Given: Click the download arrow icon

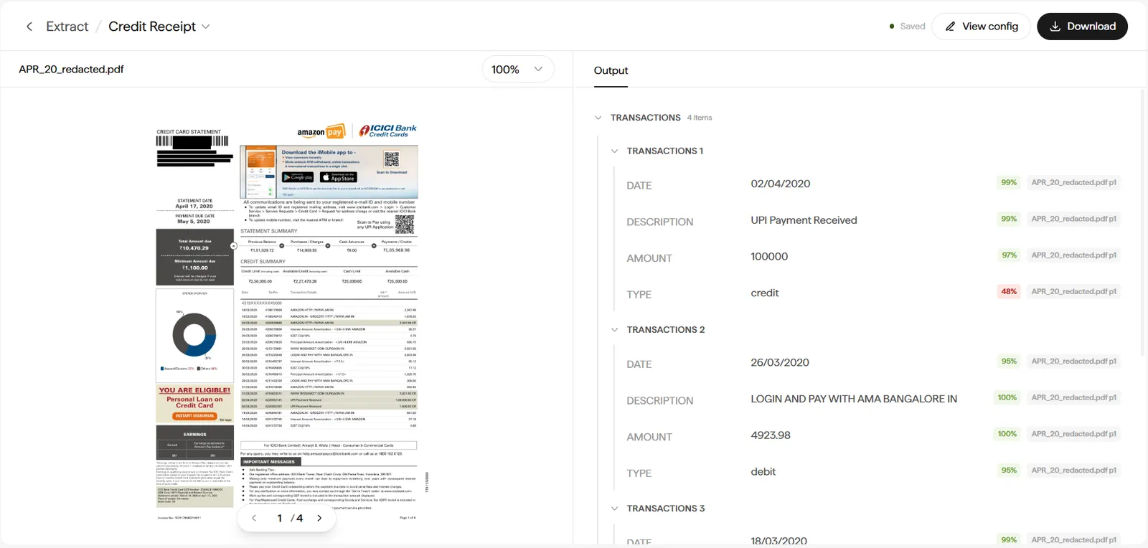Looking at the screenshot, I should [x=1055, y=27].
